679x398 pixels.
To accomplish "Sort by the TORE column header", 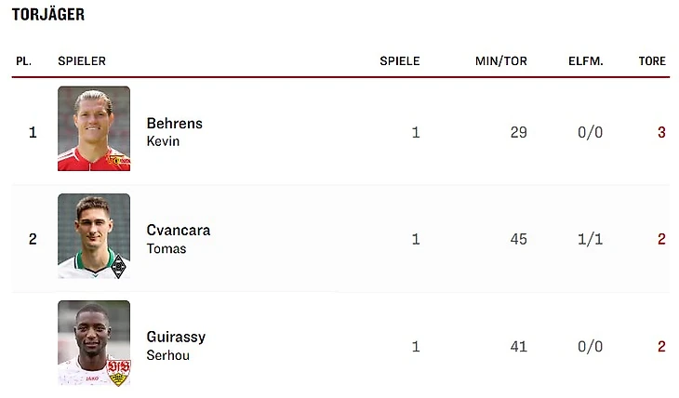I will click(x=652, y=61).
